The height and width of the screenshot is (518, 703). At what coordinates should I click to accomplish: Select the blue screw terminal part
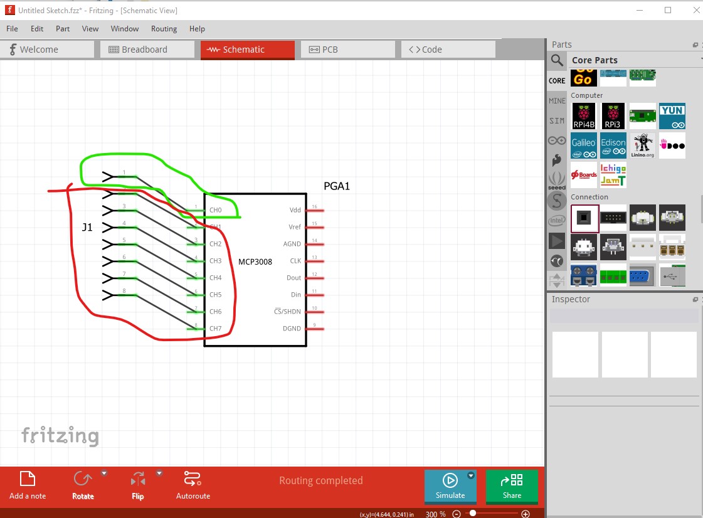[584, 275]
